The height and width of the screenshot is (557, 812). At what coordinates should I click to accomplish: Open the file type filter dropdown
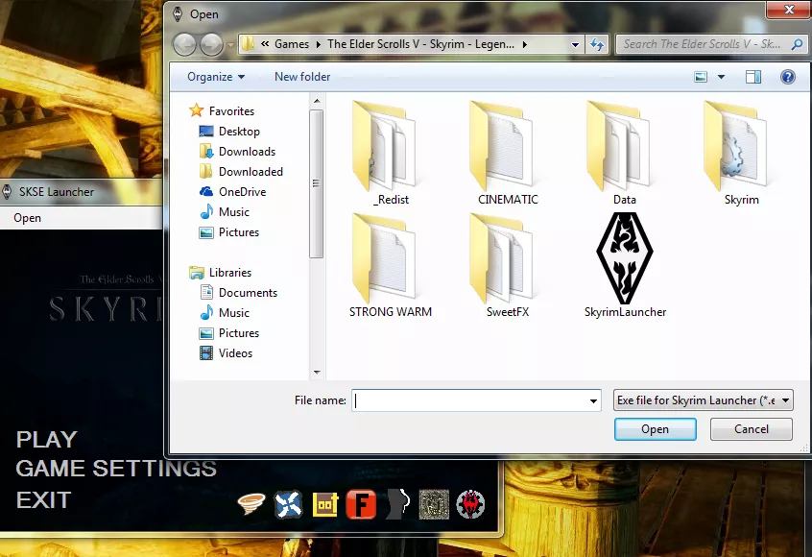click(704, 400)
